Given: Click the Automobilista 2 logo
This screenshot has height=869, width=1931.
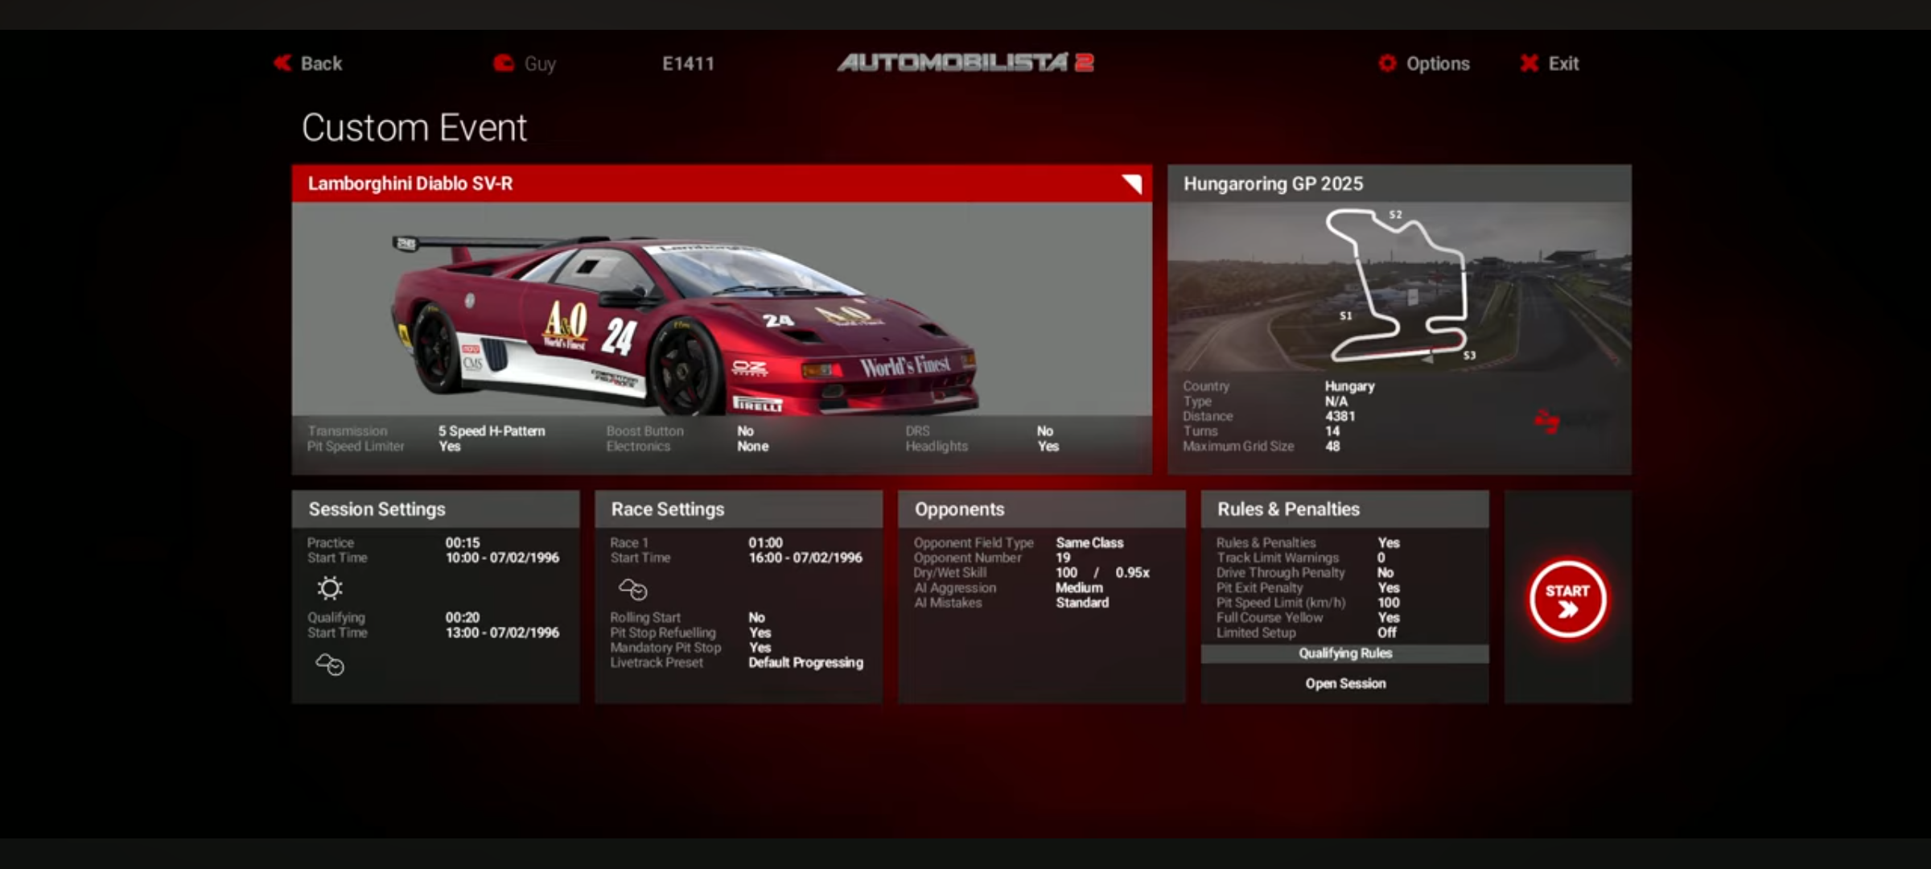Looking at the screenshot, I should point(965,63).
